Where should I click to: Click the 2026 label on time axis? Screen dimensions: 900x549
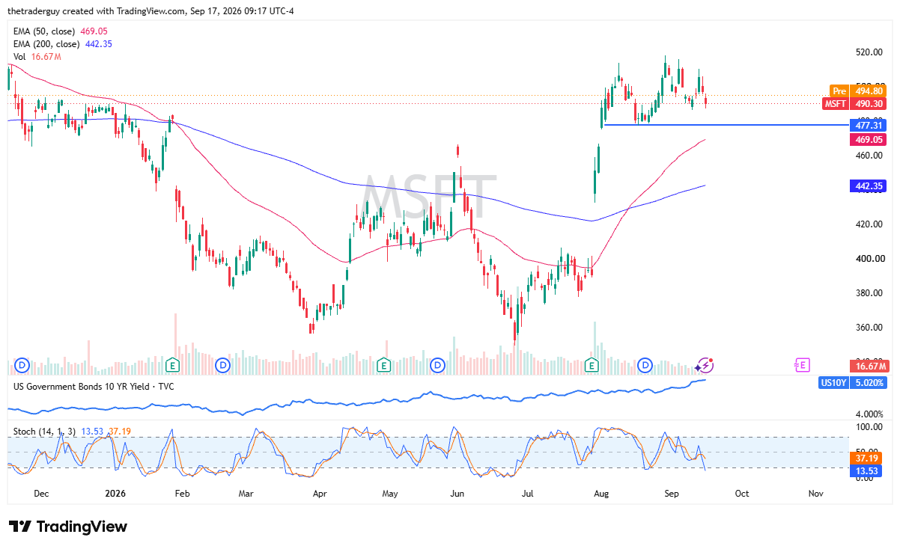115,494
